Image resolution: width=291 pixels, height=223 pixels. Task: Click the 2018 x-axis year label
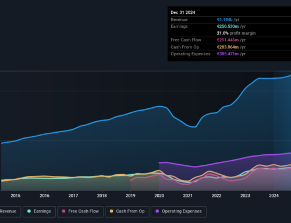[x=102, y=196]
